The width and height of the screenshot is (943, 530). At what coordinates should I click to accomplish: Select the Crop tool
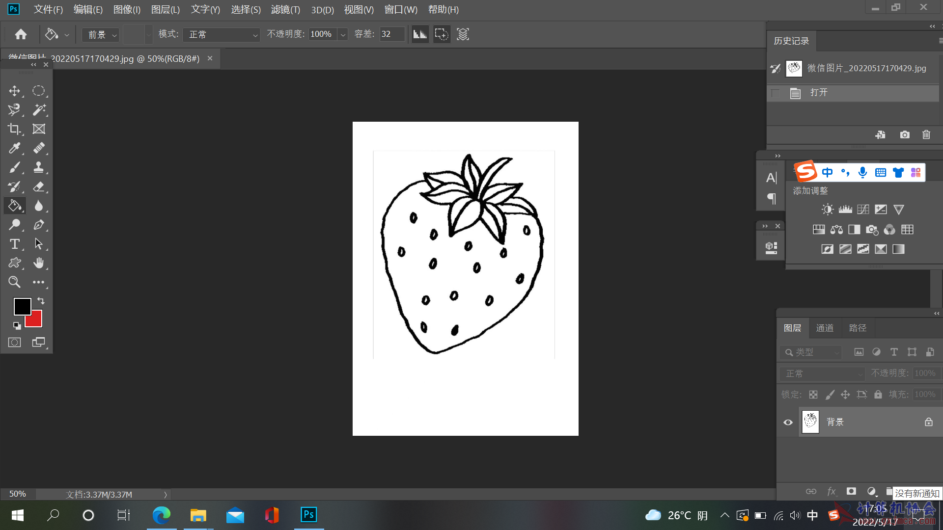[14, 129]
